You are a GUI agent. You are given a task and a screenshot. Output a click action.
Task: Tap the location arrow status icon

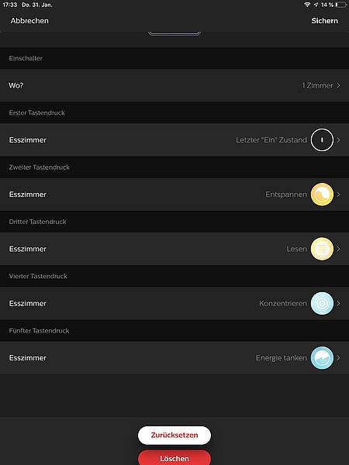click(x=316, y=5)
